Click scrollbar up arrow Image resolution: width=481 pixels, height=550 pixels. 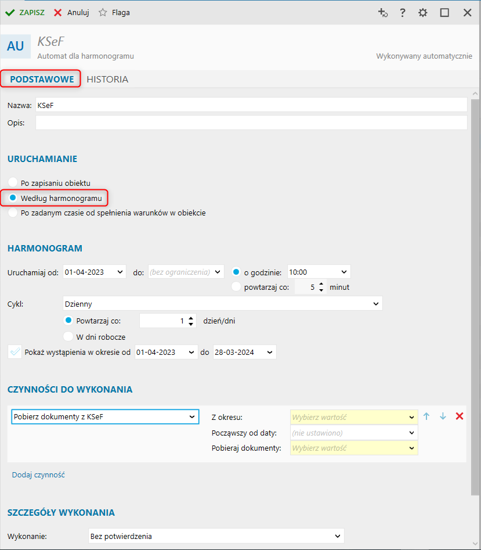(475, 94)
